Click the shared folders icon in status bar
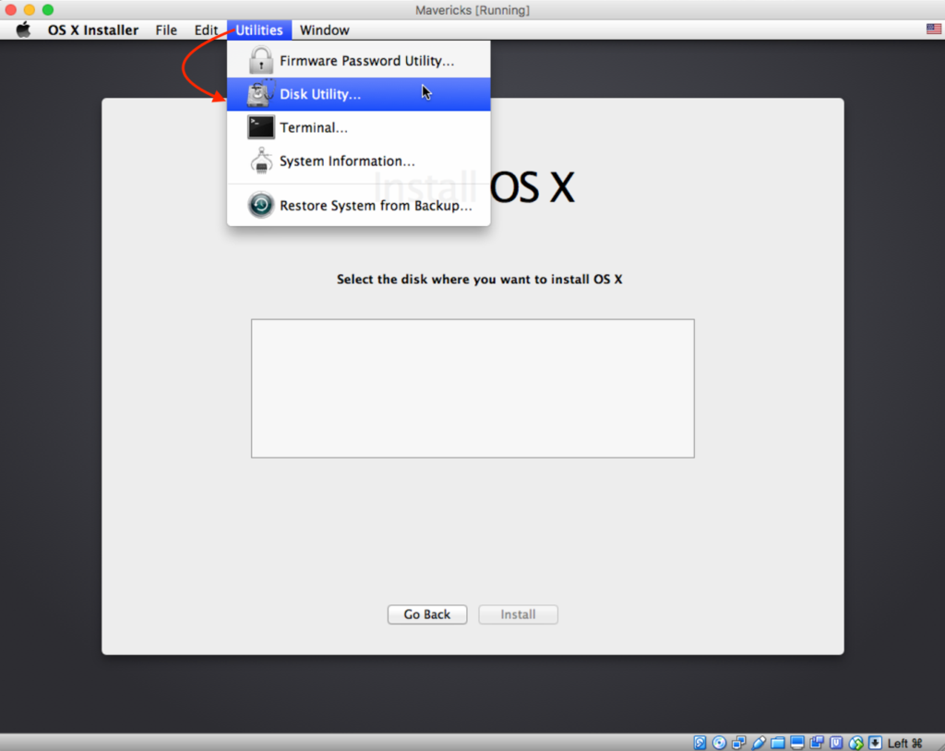 tap(778, 742)
